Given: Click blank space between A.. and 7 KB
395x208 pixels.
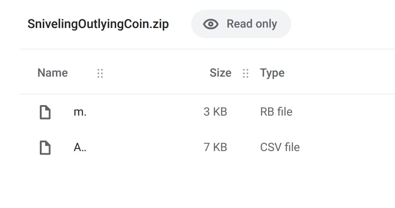Looking at the screenshot, I should click(145, 147).
